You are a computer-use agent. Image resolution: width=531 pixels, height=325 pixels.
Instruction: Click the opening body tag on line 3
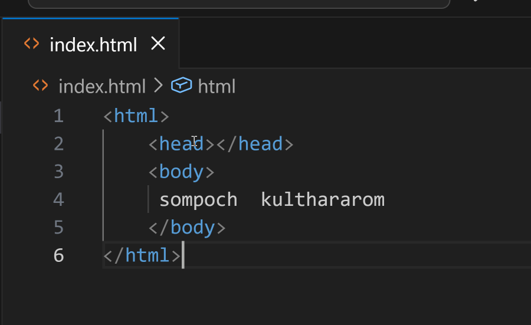coord(181,172)
